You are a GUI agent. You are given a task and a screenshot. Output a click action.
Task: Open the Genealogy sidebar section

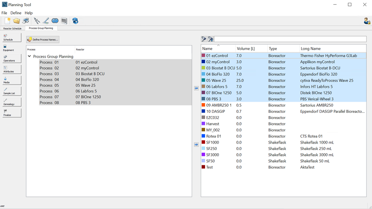click(x=12, y=102)
